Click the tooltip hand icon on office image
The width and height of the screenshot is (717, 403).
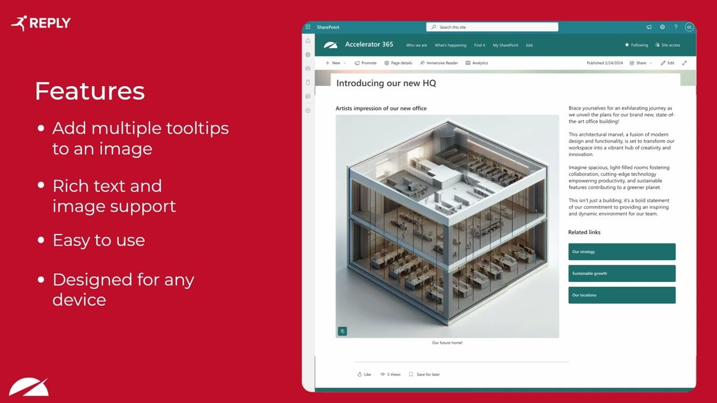coord(342,331)
